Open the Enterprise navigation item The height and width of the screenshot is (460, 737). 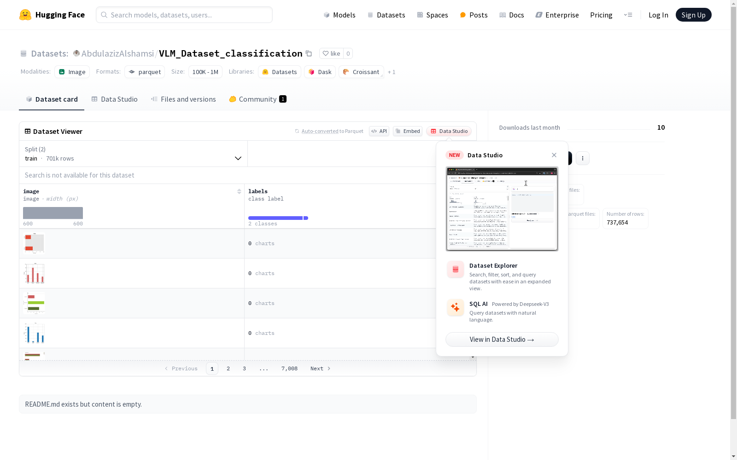[557, 15]
